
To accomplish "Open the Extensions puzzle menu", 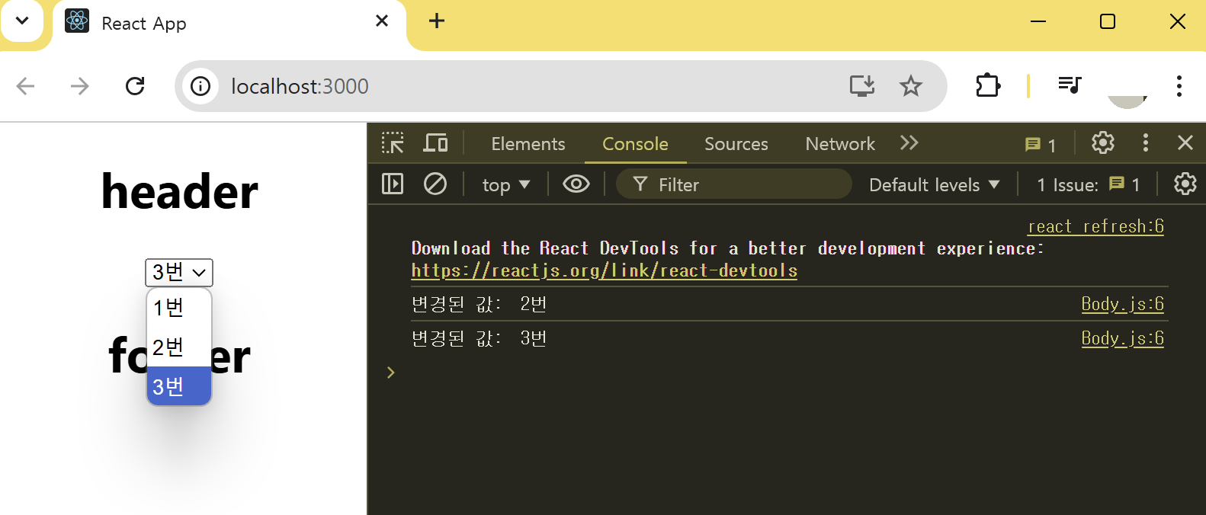I will 988,85.
